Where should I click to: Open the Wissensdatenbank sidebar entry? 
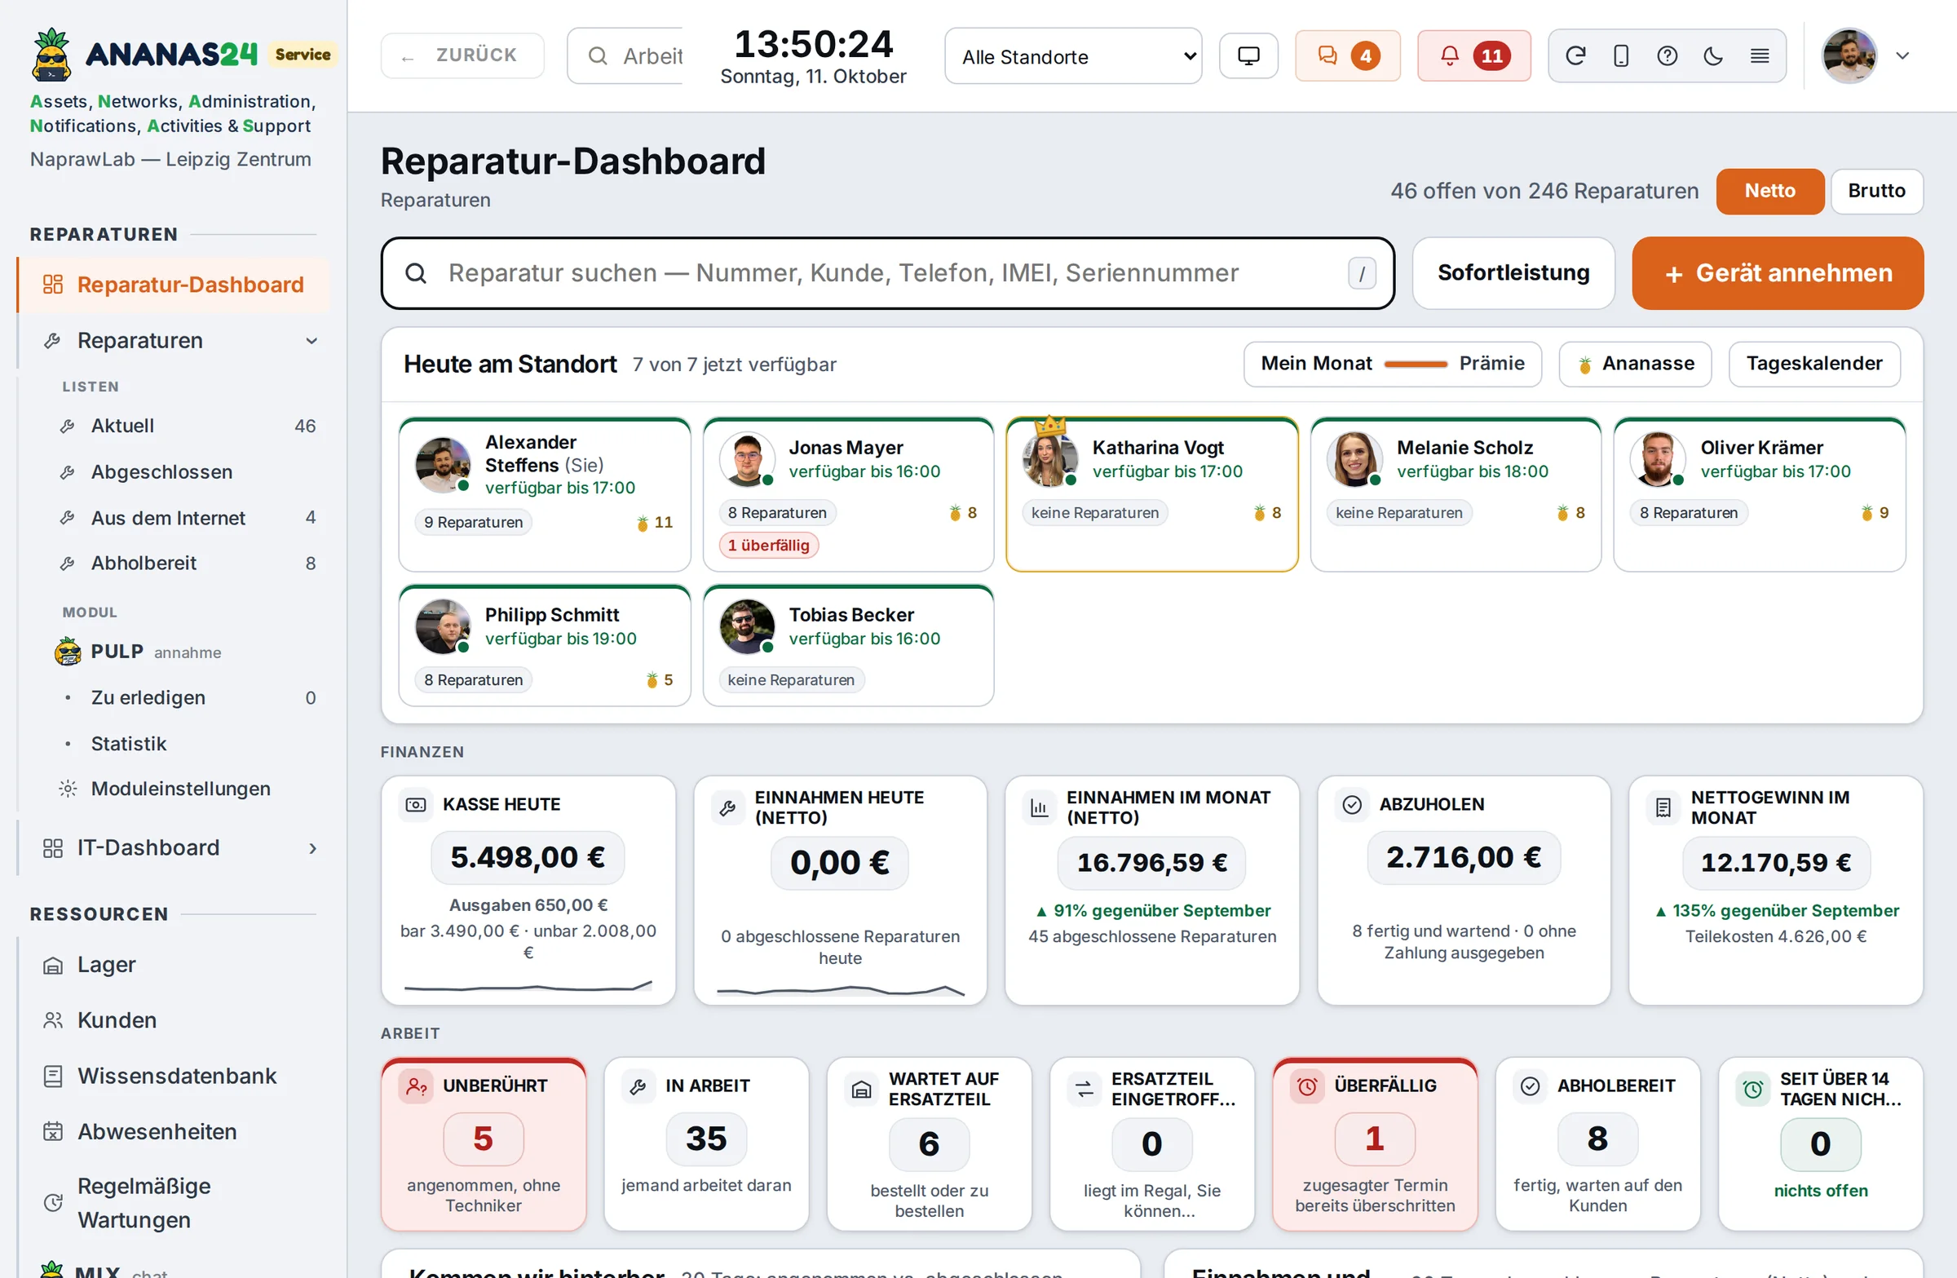174,1076
